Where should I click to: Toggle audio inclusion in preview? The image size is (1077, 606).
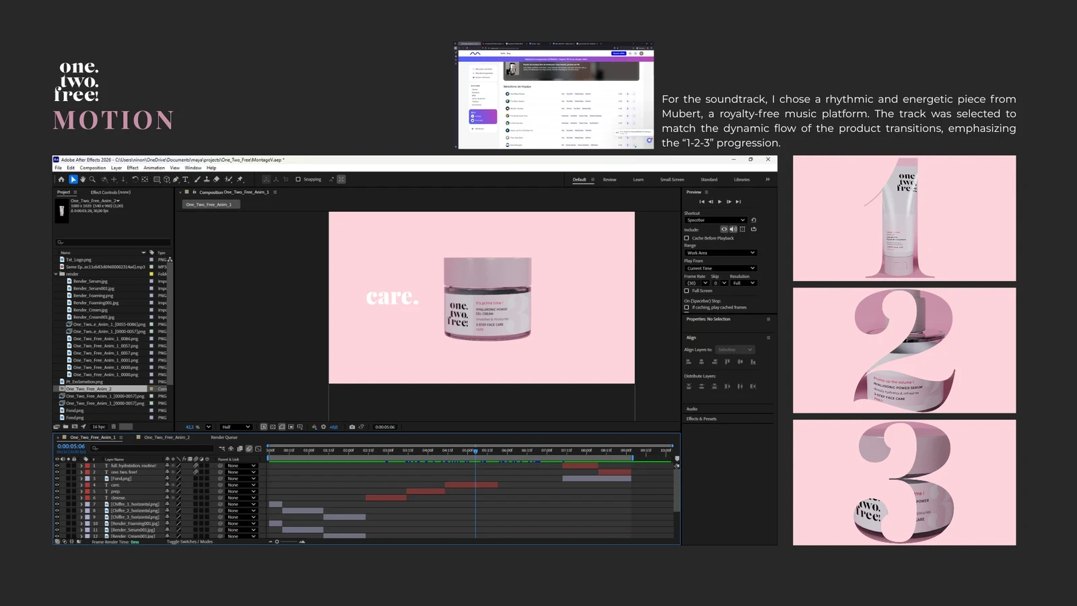click(733, 230)
